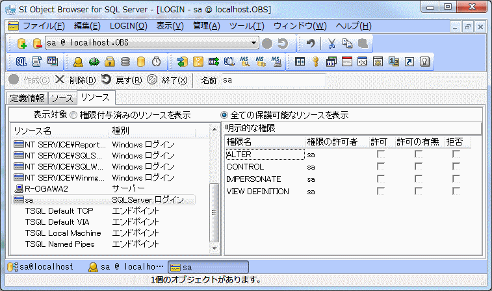Click the SQL editor toolbar icon
This screenshot has height=291, width=492.
tap(20, 62)
